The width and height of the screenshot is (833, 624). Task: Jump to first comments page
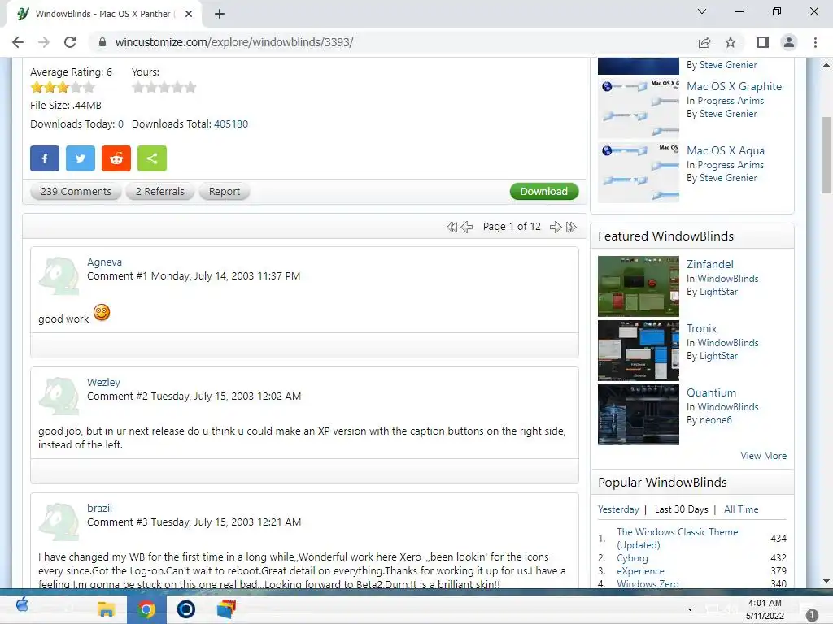tap(451, 227)
